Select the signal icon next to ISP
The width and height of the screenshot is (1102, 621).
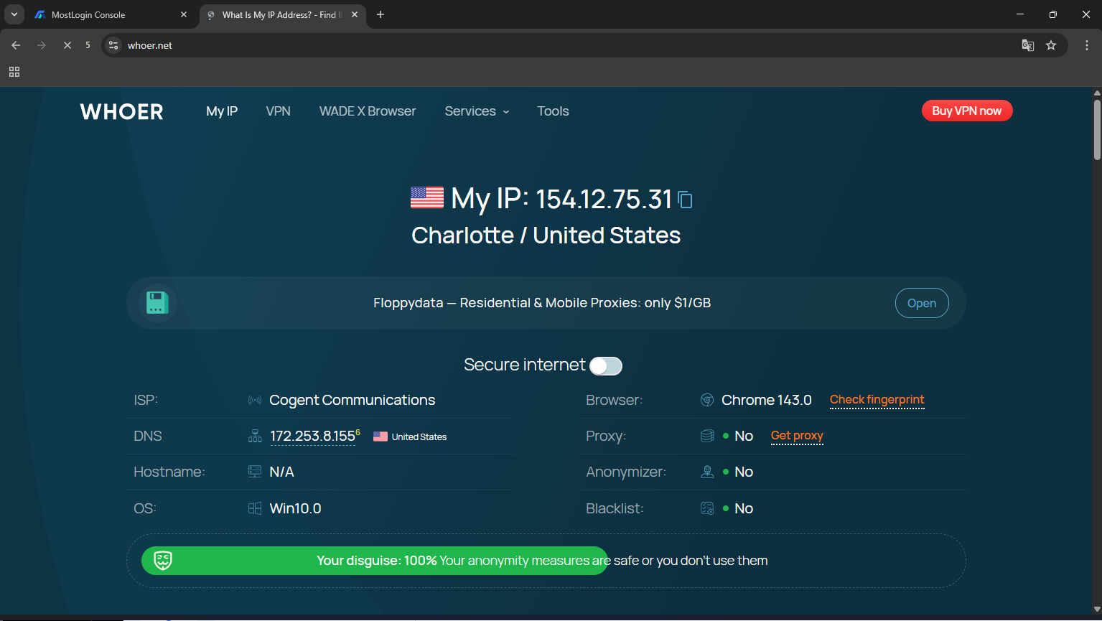(254, 400)
